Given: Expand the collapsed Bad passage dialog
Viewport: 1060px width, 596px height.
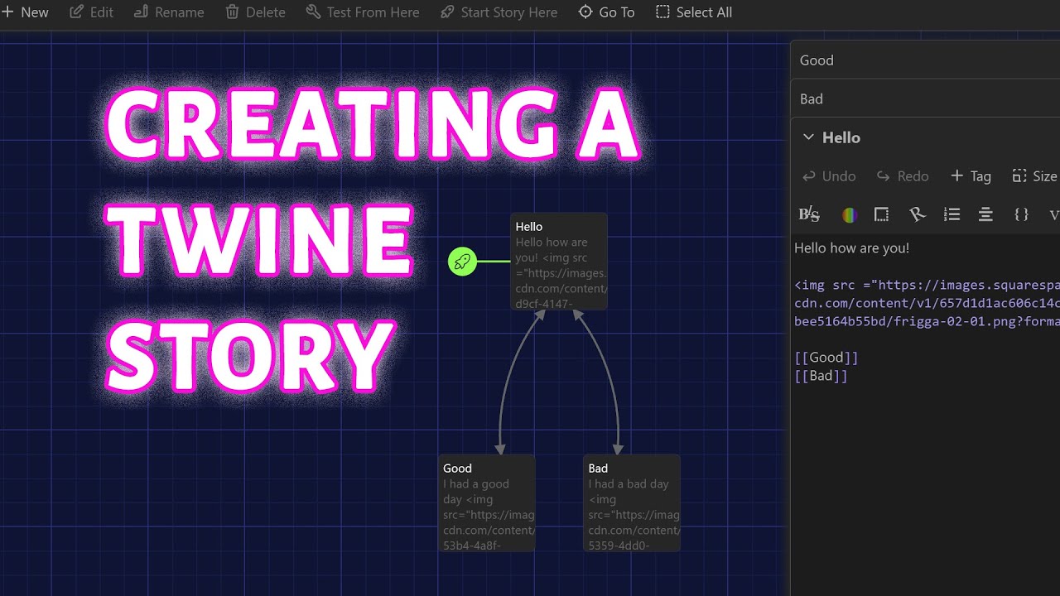Looking at the screenshot, I should coord(925,99).
